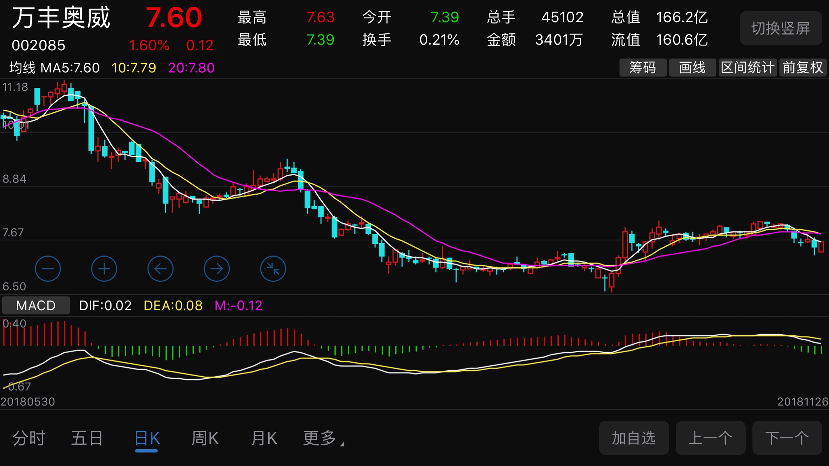
Task: Select the 月K monthly chart tab
Action: pyautogui.click(x=264, y=438)
